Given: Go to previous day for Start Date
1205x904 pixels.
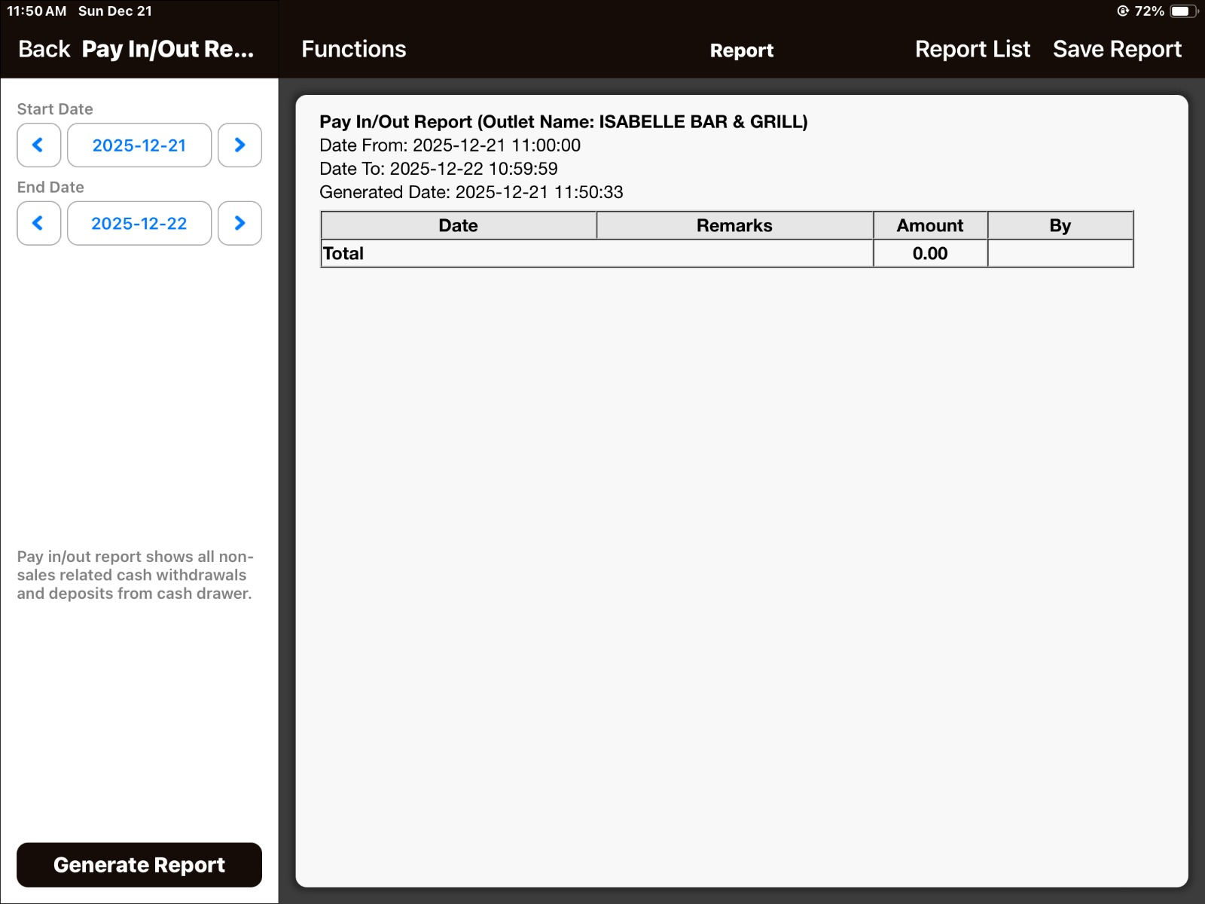Looking at the screenshot, I should point(38,145).
